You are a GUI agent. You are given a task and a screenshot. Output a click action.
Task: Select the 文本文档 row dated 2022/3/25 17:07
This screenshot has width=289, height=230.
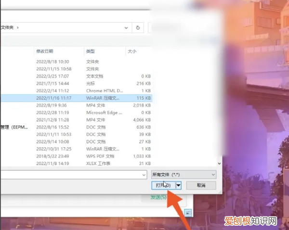click(76, 76)
